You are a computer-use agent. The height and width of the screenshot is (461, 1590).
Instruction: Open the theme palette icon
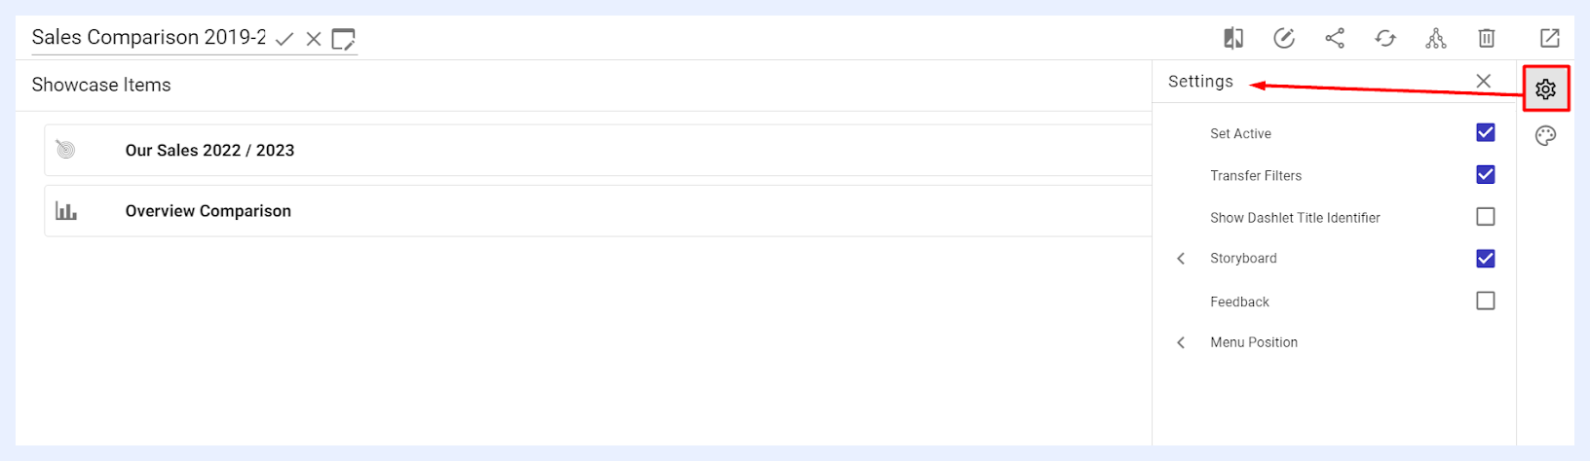1545,136
